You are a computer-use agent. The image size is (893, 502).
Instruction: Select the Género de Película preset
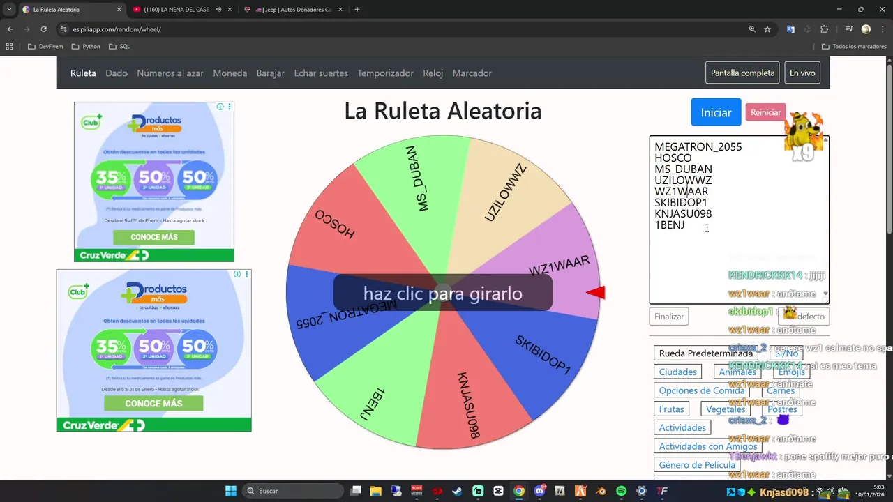coord(697,465)
